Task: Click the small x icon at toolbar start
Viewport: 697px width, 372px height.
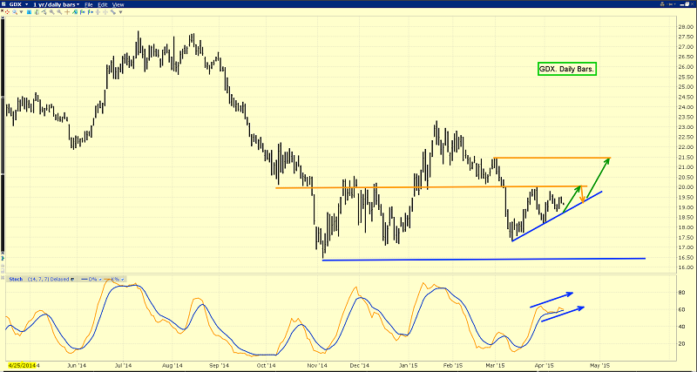Action: coord(2,10)
